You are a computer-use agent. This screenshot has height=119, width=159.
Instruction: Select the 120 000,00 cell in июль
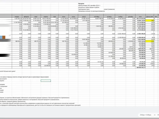pos(73,54)
